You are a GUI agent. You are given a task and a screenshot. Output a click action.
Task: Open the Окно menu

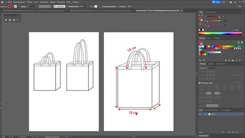tap(69, 2)
